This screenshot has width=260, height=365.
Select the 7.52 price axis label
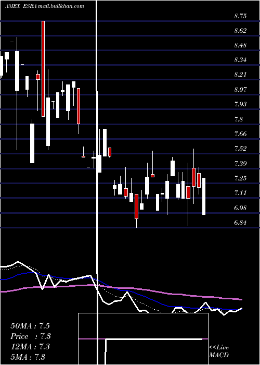coord(240,149)
